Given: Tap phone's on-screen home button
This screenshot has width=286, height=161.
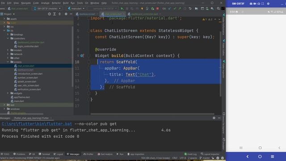Looking at the screenshot, I should pyautogui.click(x=260, y=148).
